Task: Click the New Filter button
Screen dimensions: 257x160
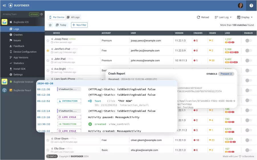Action: pos(79,25)
